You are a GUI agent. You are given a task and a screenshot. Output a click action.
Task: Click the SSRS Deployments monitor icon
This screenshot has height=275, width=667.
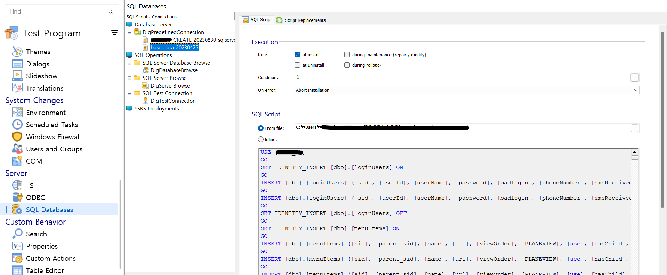[x=129, y=108]
